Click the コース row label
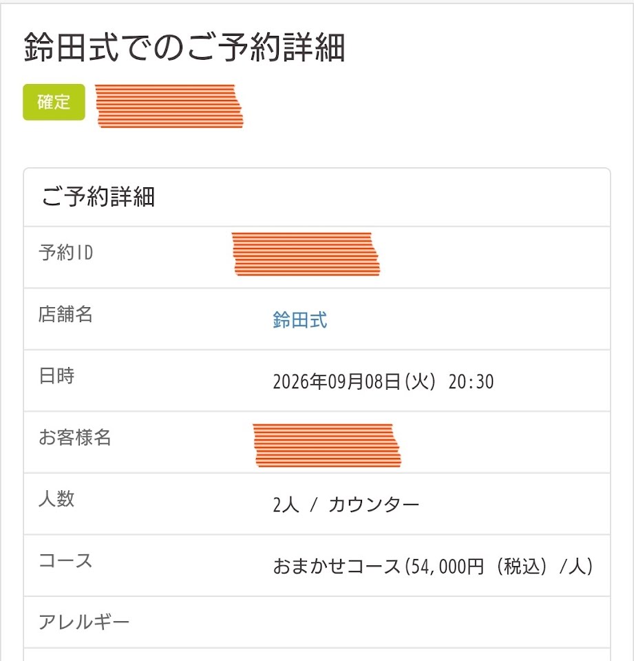Viewport: 634px width, 661px height. tap(65, 561)
